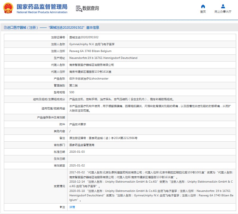Click the 变更情况 row label
The width and height of the screenshot is (238, 214).
coord(59,186)
